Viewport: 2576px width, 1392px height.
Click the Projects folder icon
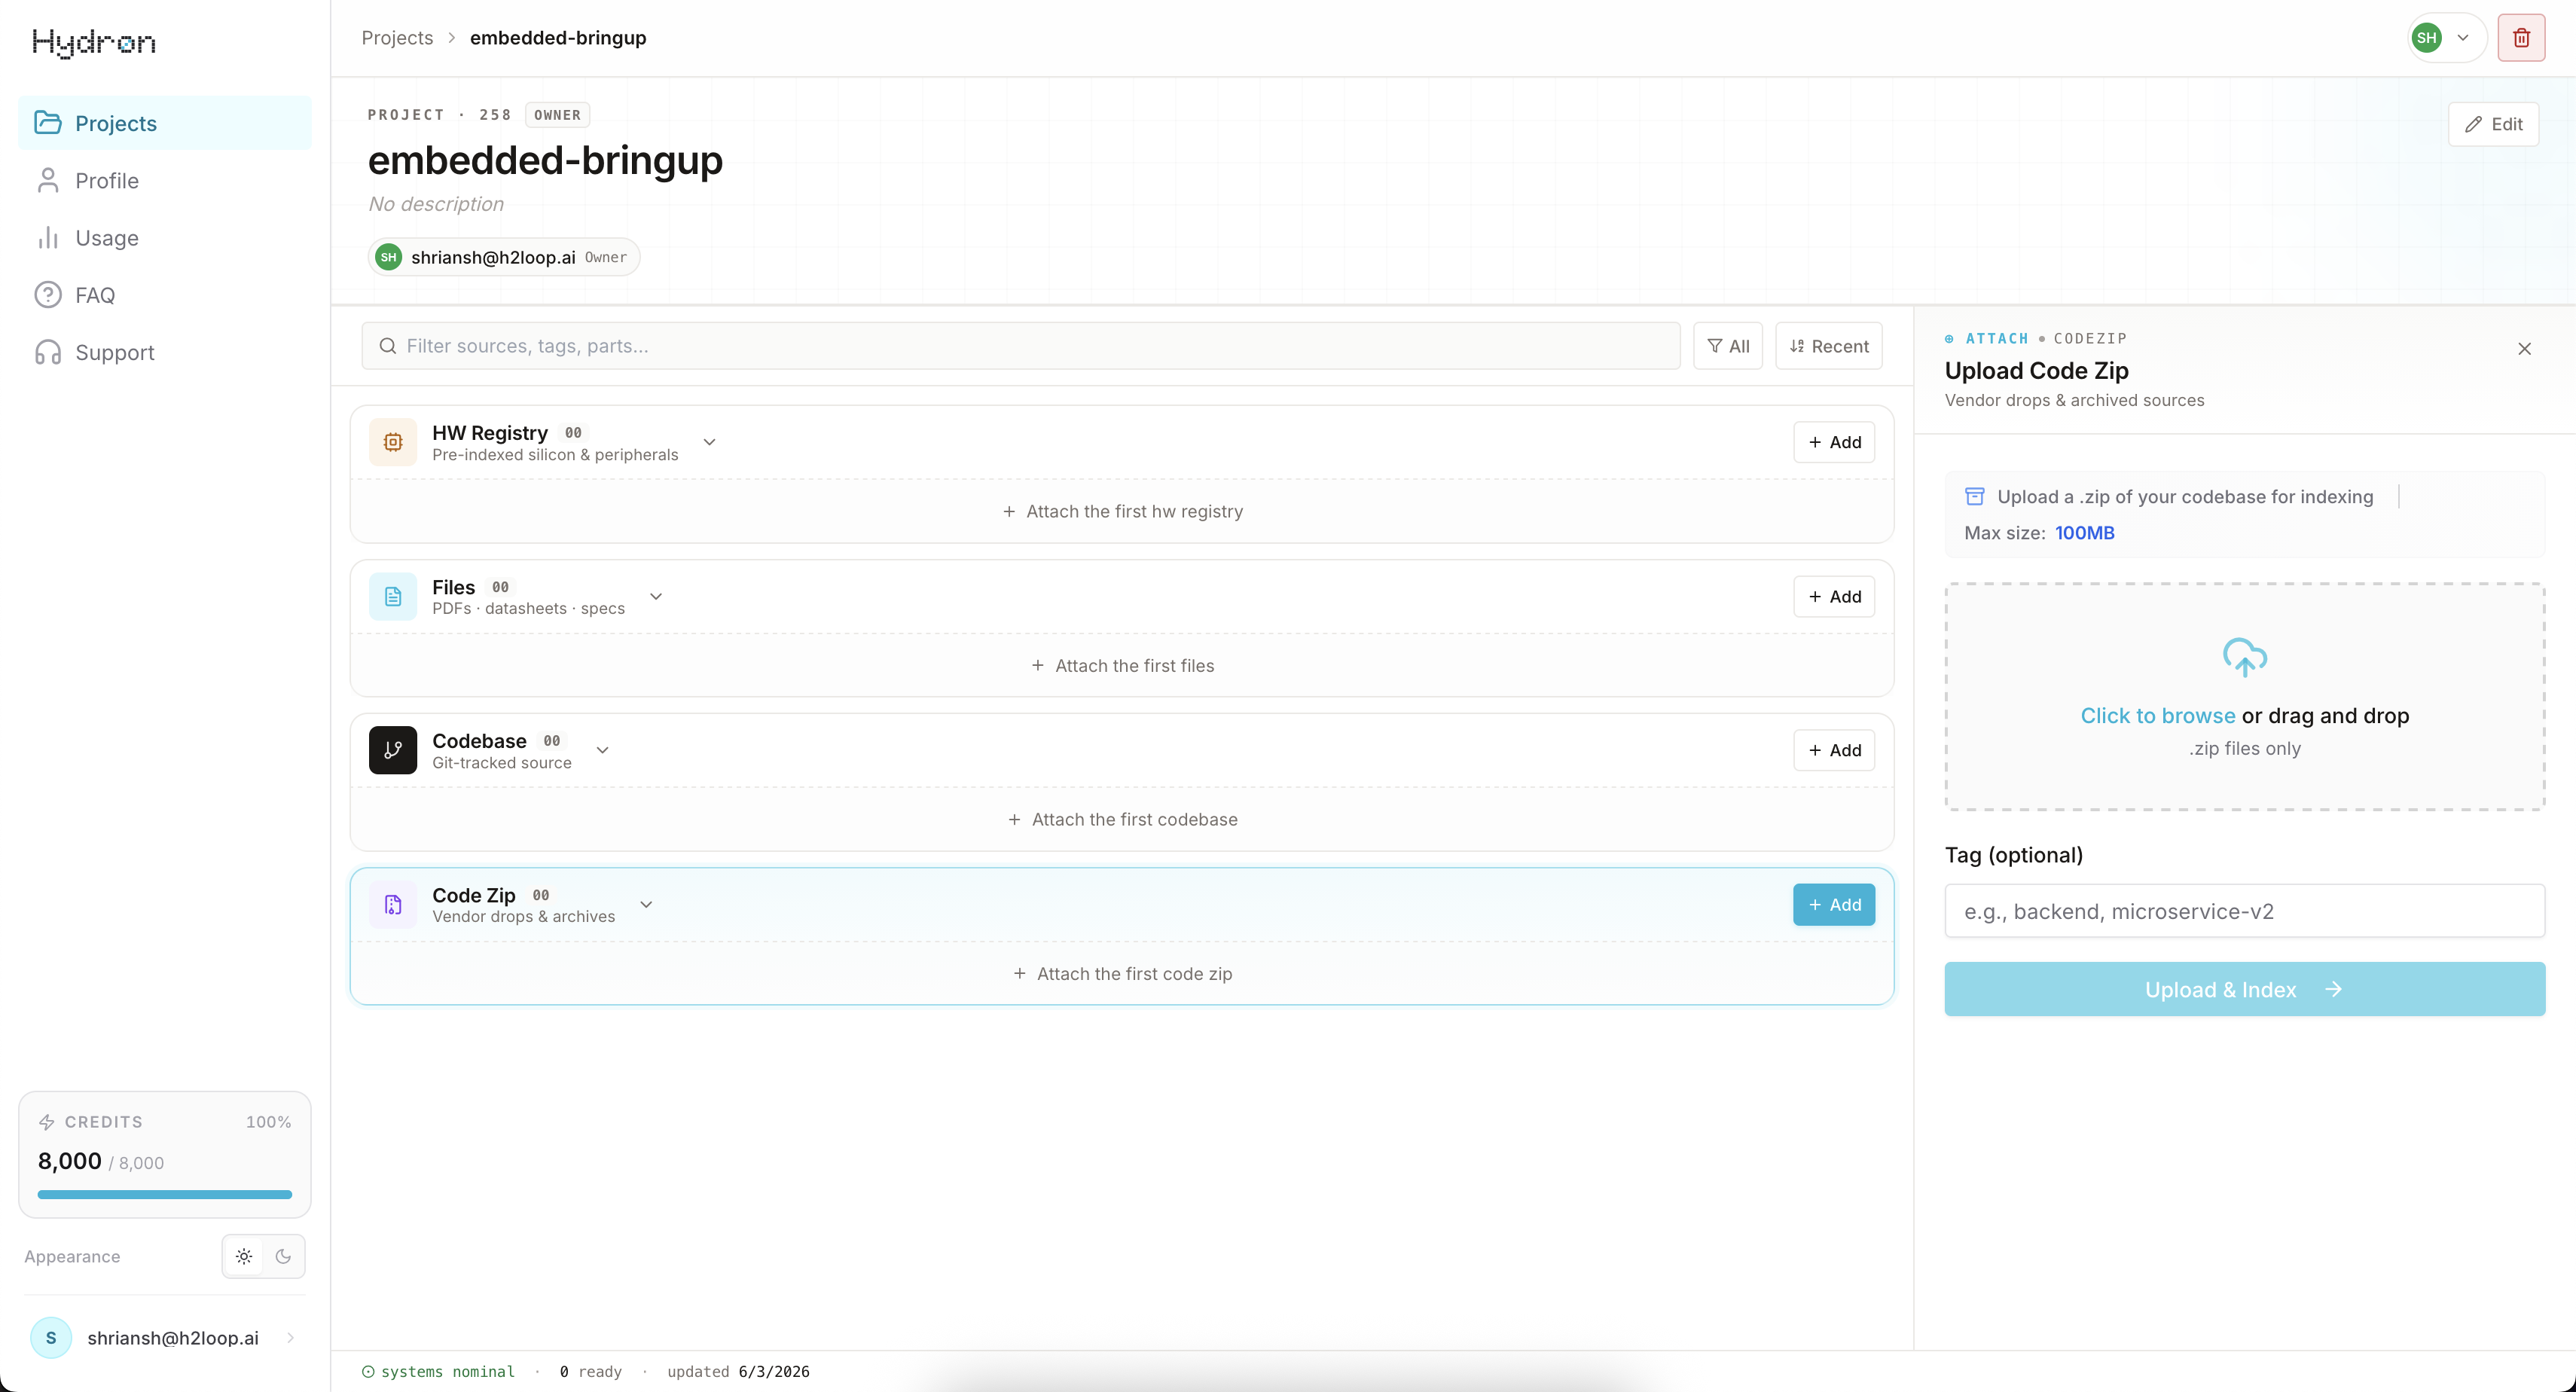click(x=48, y=122)
